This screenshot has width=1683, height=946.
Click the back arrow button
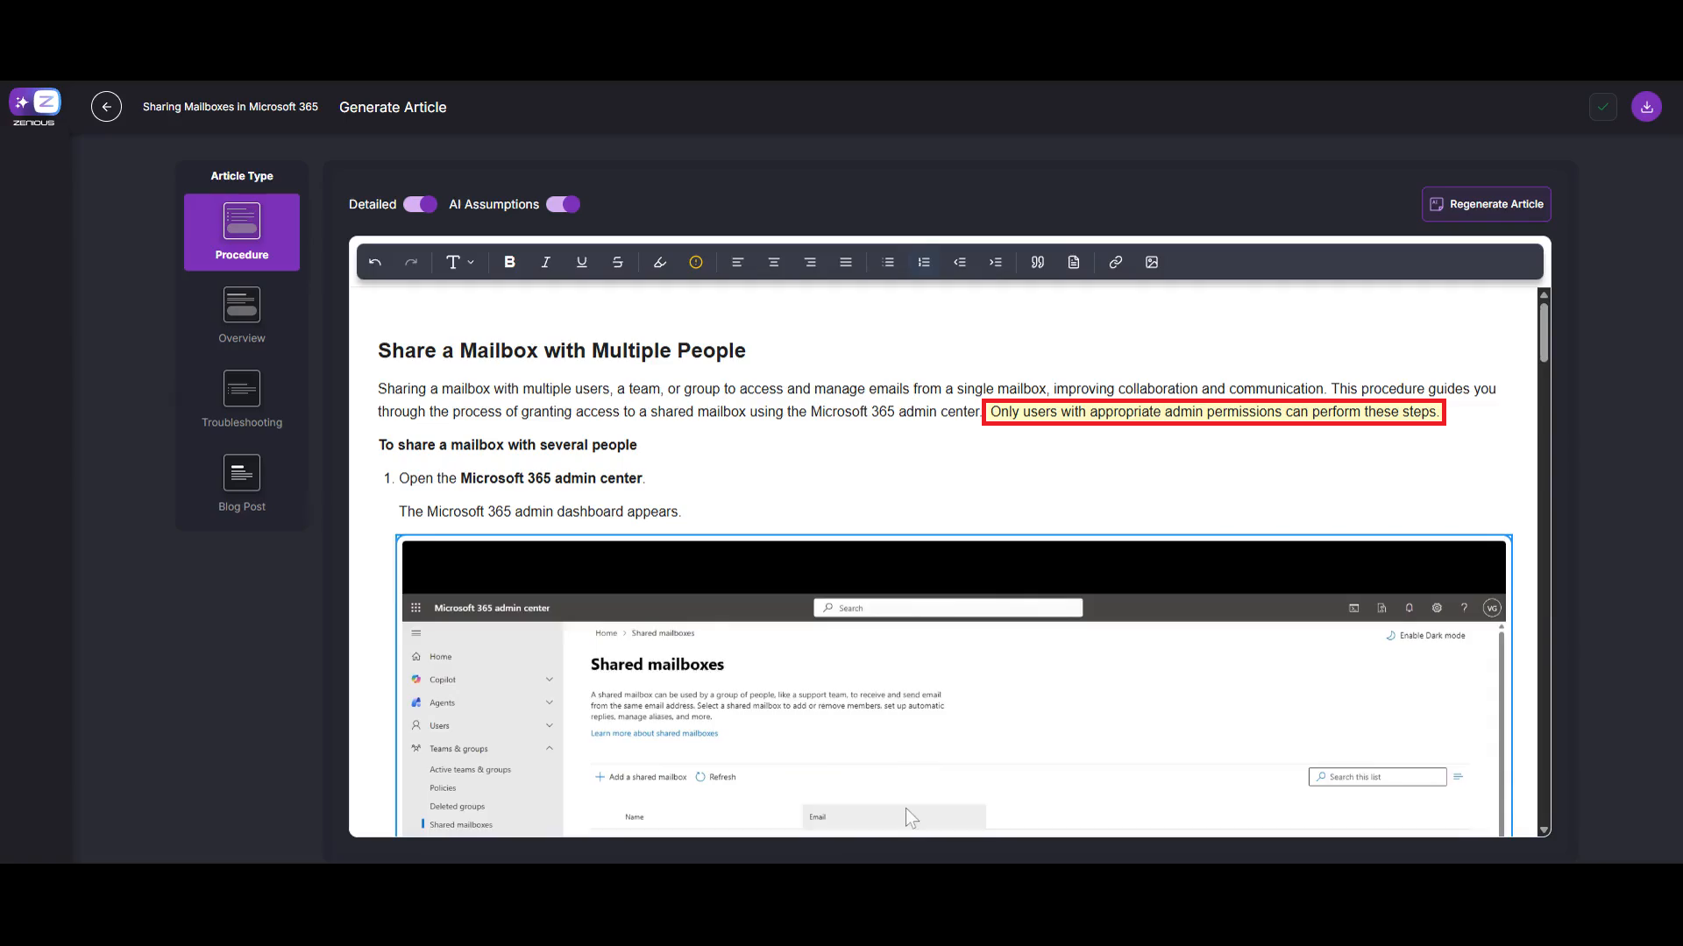[106, 107]
